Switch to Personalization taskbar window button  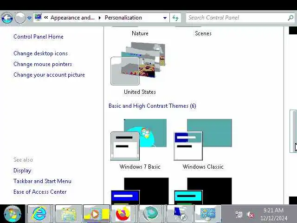(x=208, y=214)
